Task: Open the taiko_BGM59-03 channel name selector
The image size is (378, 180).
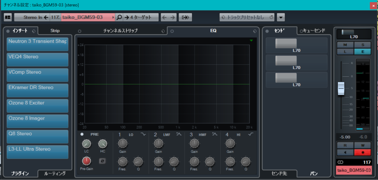Action: coord(88,17)
